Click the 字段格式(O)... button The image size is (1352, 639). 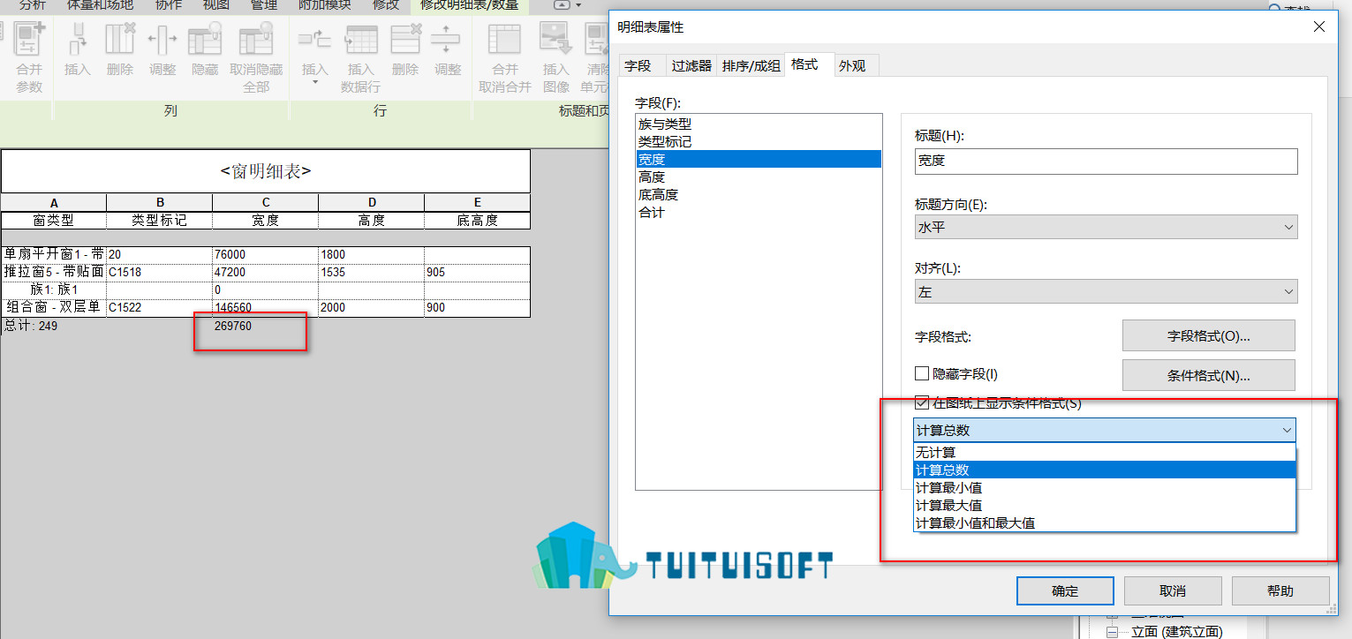tap(1208, 335)
